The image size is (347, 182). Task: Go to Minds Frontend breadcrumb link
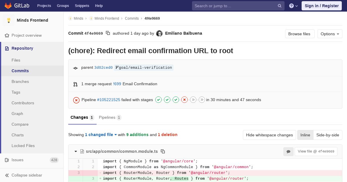coord(107,18)
